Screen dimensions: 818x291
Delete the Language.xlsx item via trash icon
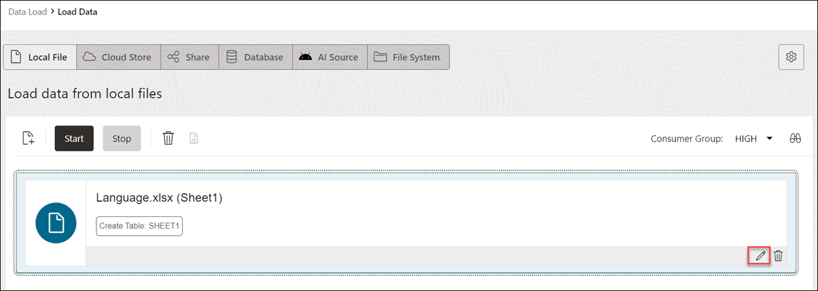pyautogui.click(x=778, y=255)
